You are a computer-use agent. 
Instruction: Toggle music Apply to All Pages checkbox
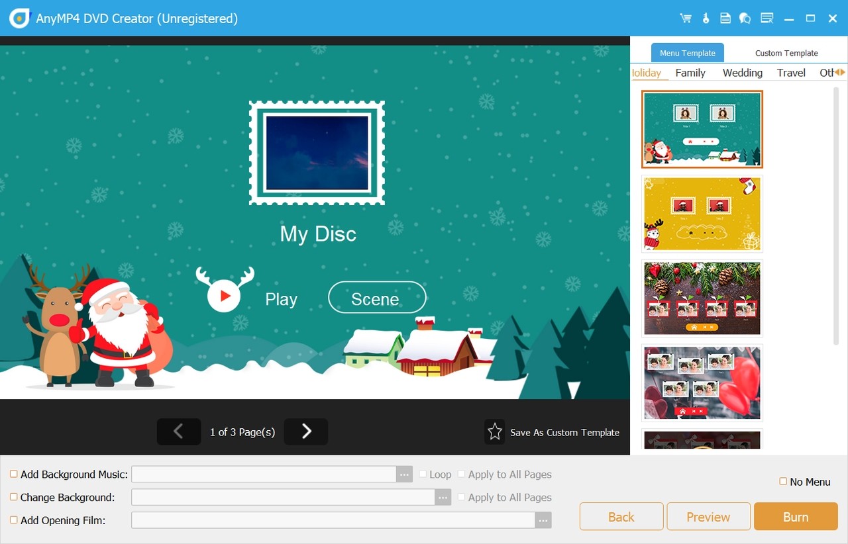[462, 474]
